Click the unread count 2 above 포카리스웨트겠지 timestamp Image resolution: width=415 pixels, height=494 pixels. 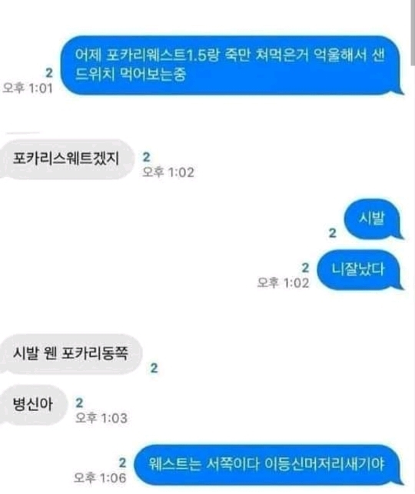(x=146, y=157)
